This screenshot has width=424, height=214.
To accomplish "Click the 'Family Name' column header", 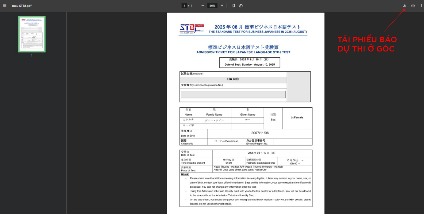I will coord(214,115).
